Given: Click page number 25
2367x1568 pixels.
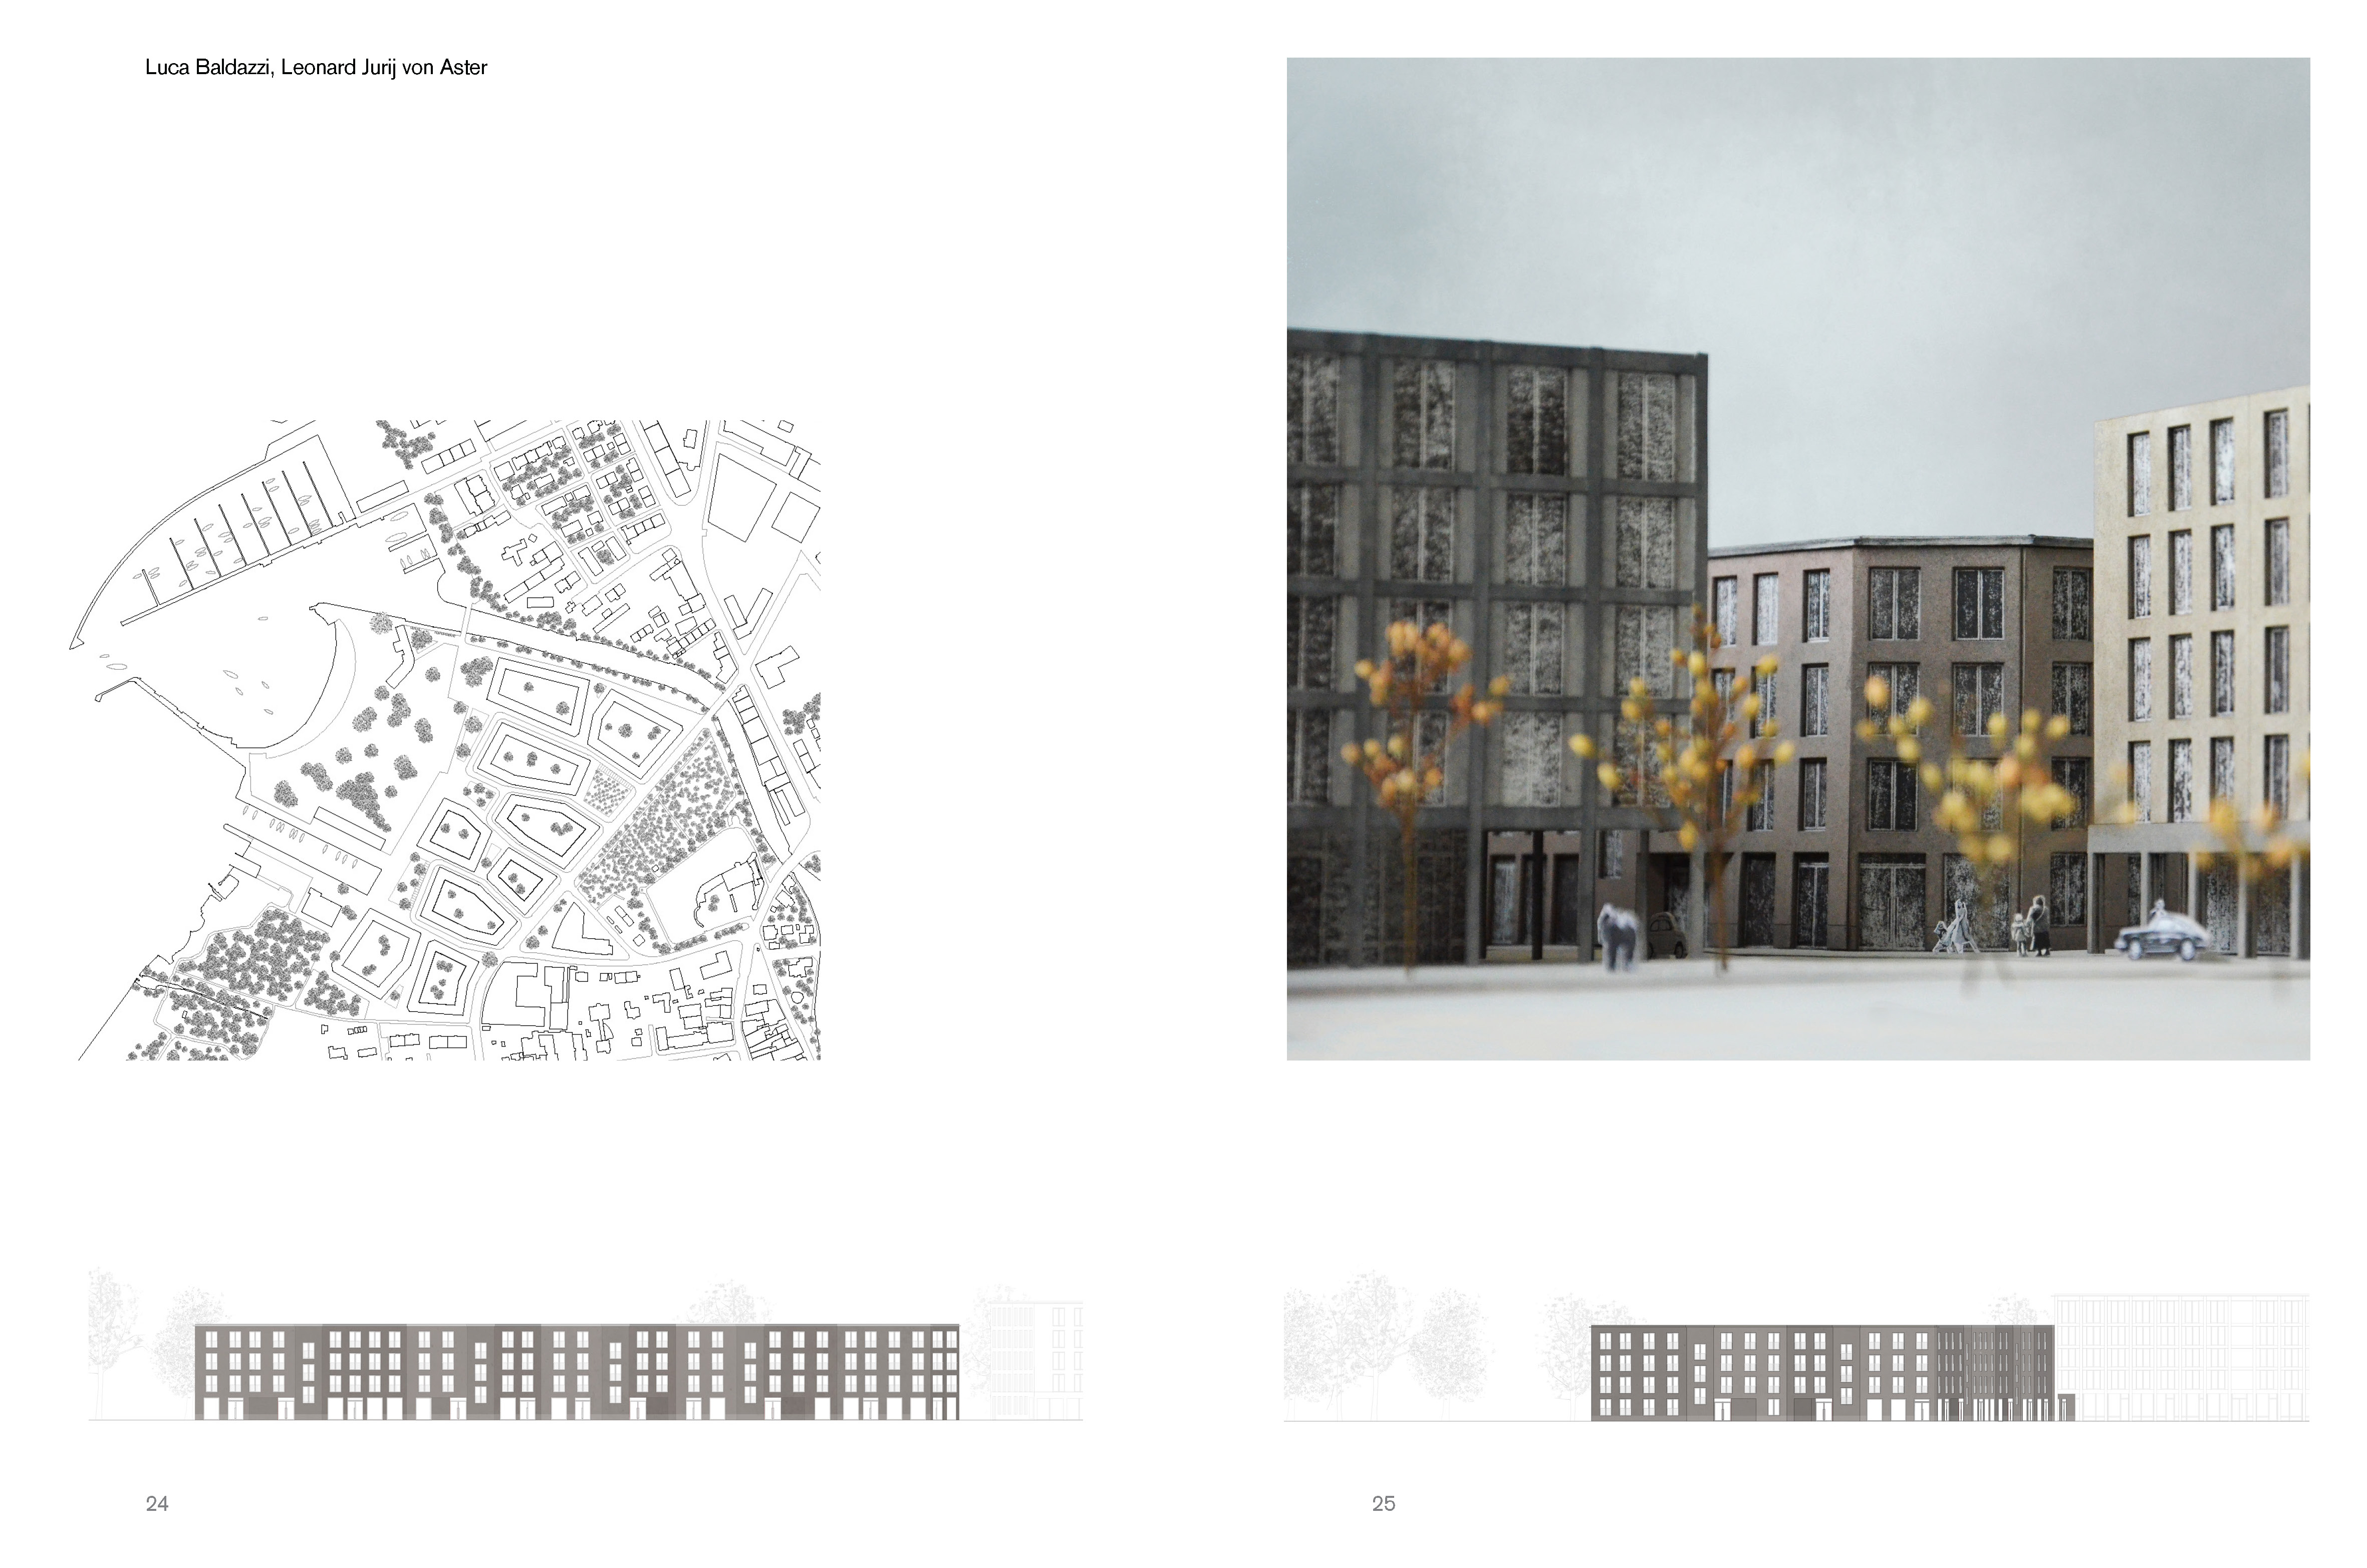Looking at the screenshot, I should (1383, 1503).
